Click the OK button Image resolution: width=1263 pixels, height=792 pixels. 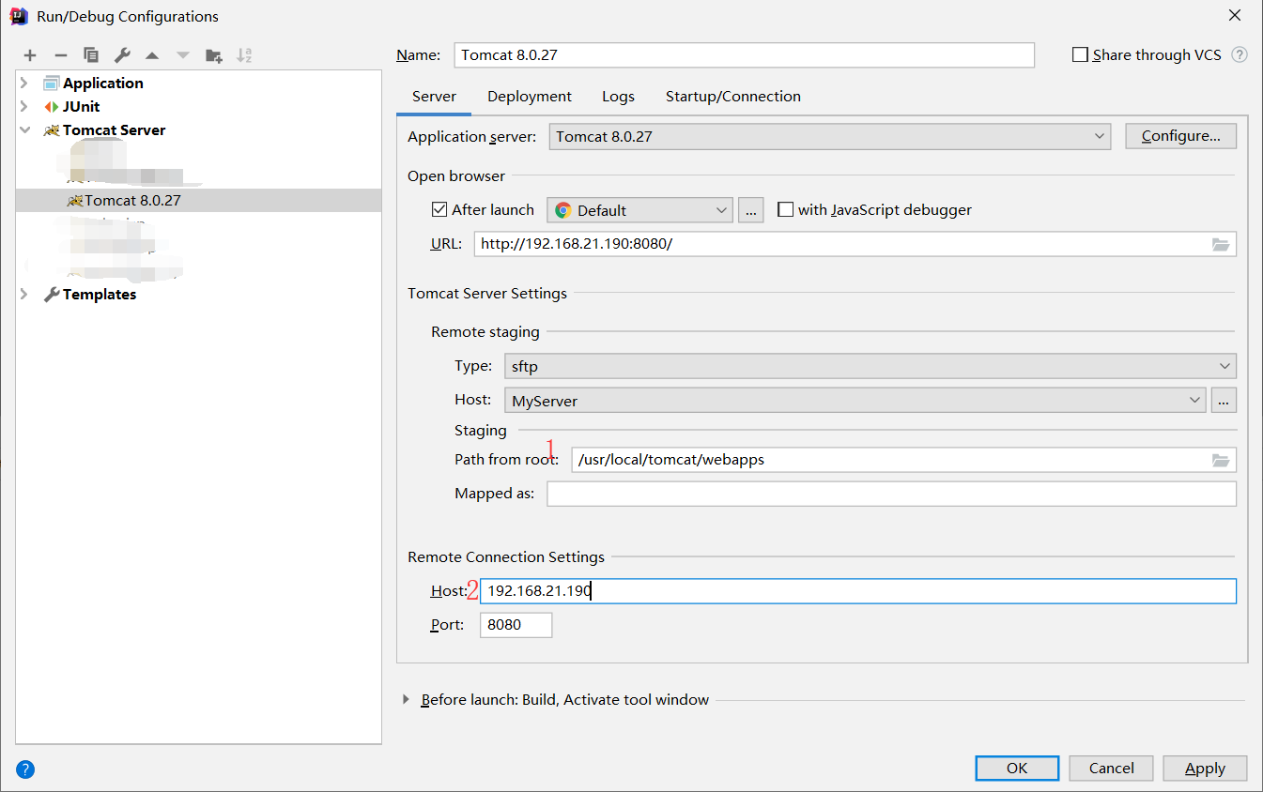tap(1017, 768)
